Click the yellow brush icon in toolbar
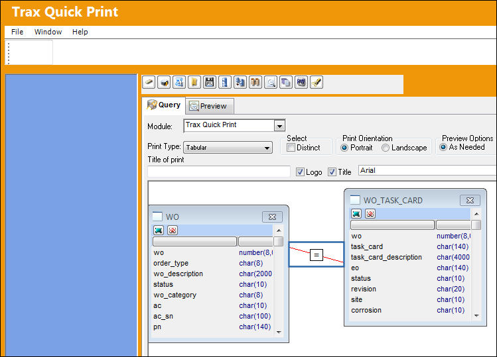The image size is (497, 357). pos(317,83)
